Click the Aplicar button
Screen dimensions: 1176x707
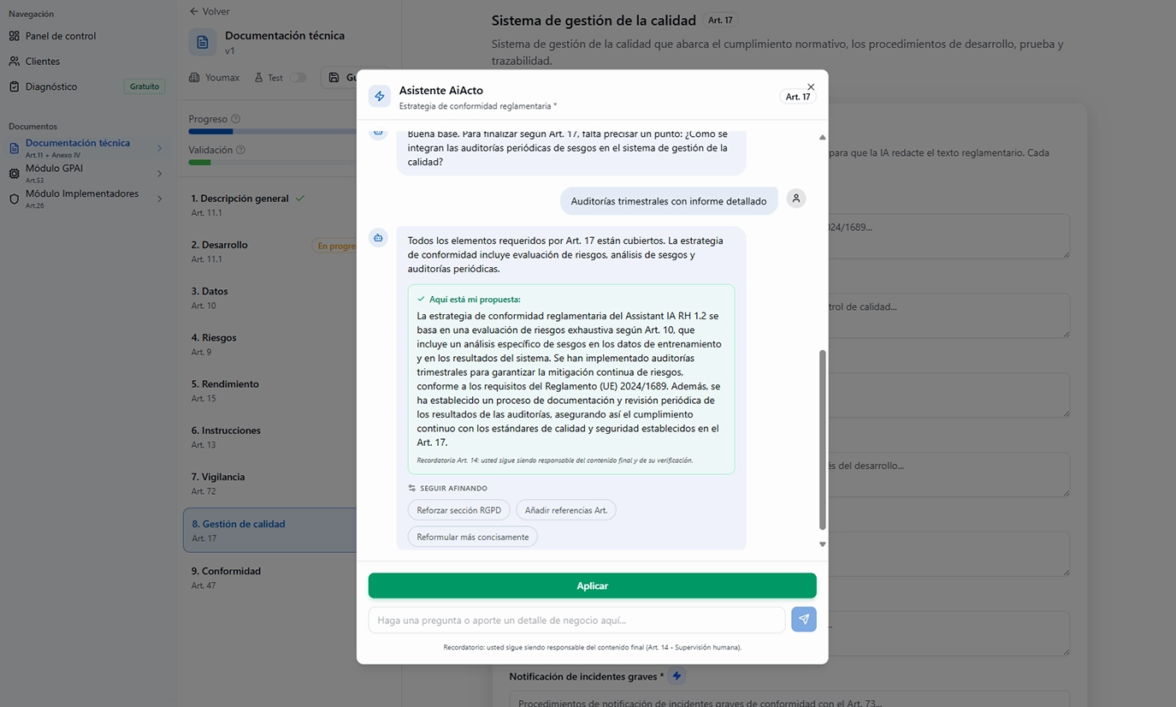[592, 585]
